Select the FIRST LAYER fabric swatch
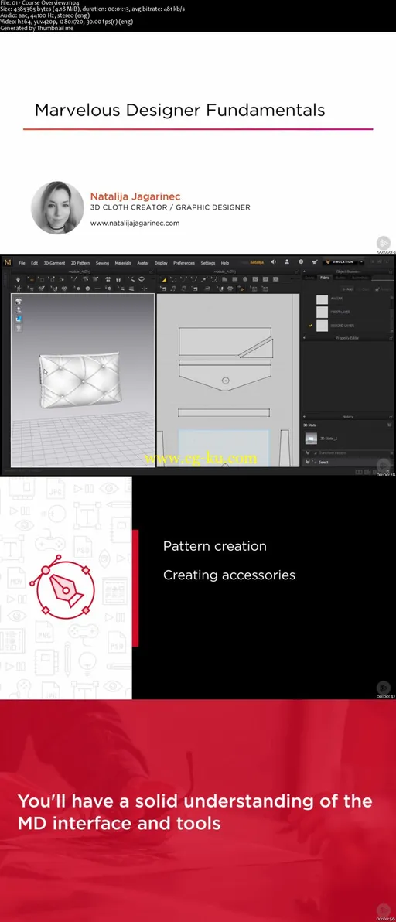 pyautogui.click(x=322, y=312)
